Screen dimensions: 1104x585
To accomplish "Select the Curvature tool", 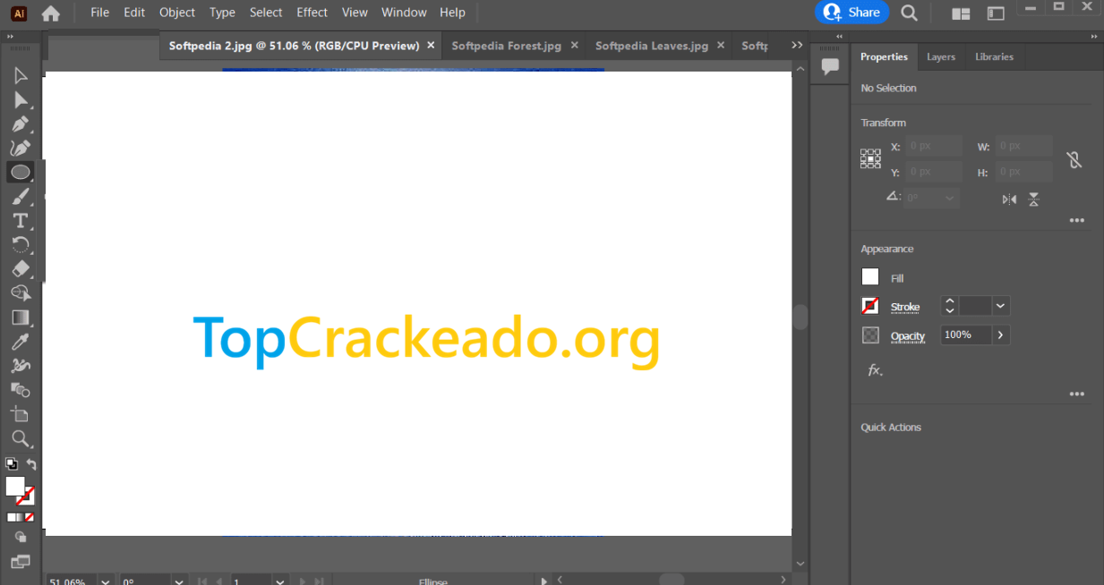I will [21, 148].
